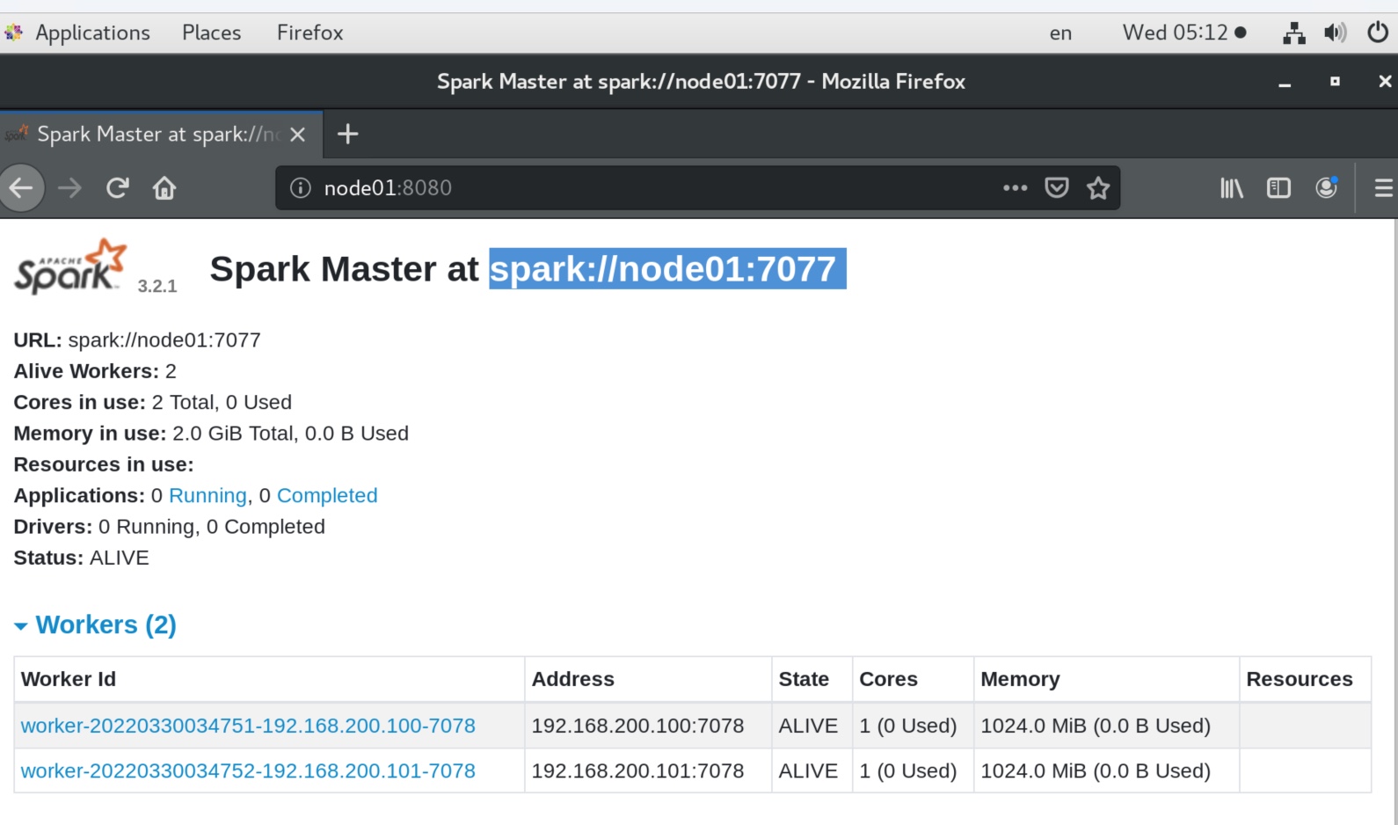The width and height of the screenshot is (1398, 825).
Task: Open the Wed 05:12 clock calendar
Action: 1183,33
